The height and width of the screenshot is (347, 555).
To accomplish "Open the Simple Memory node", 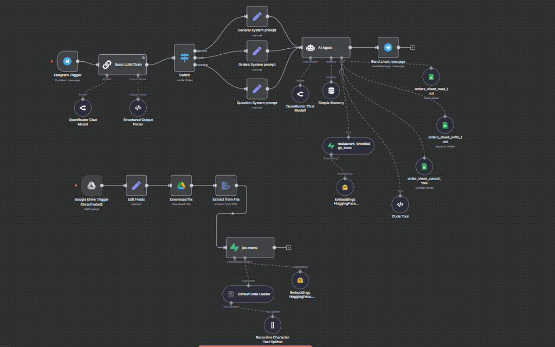I will click(331, 91).
